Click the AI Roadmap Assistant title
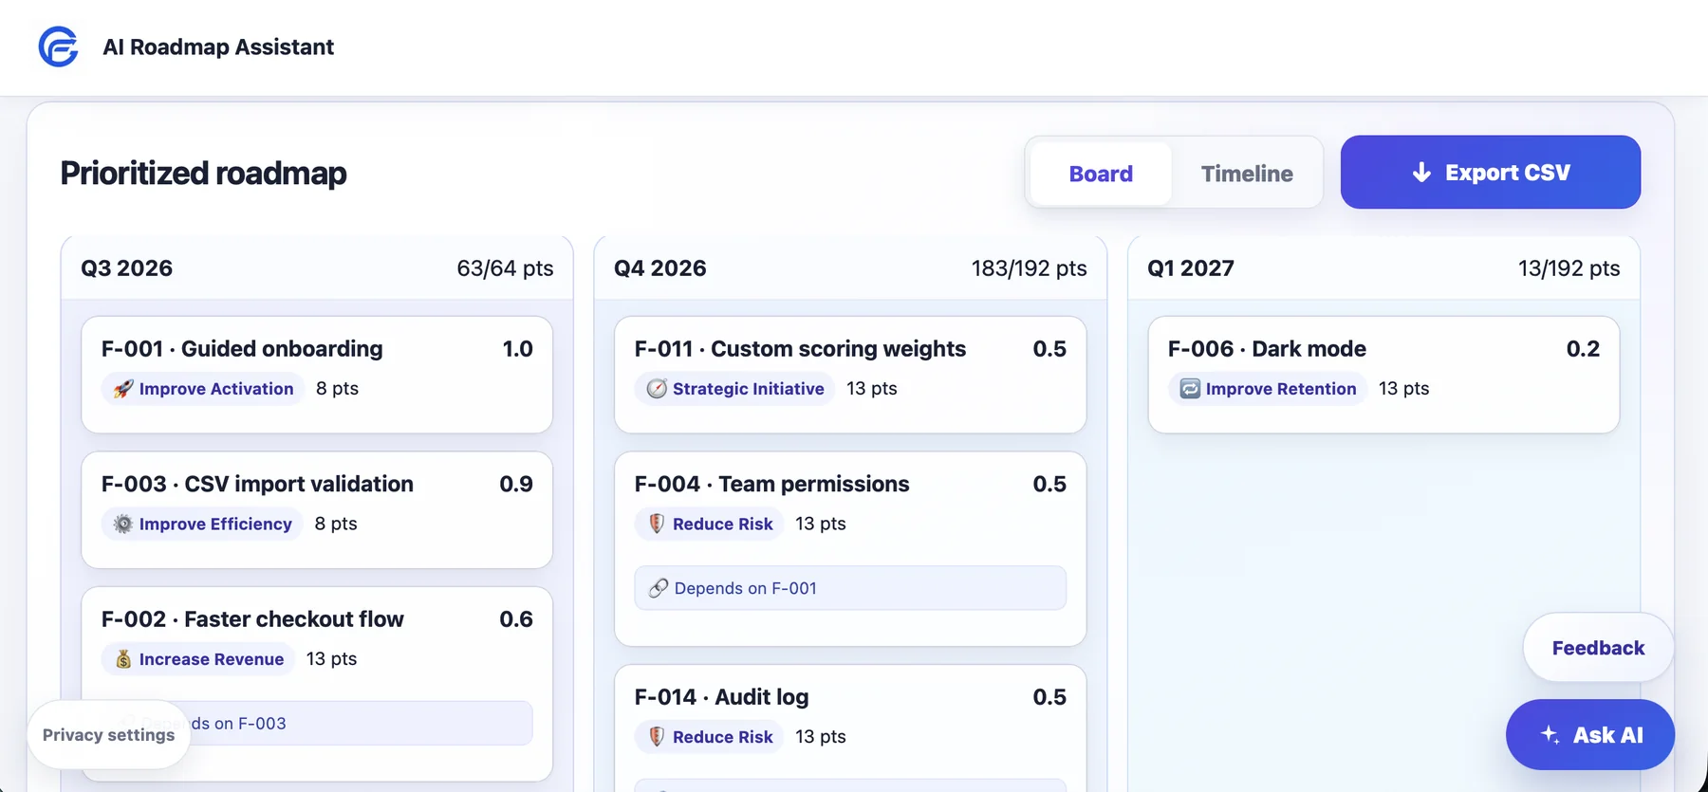 click(x=218, y=46)
